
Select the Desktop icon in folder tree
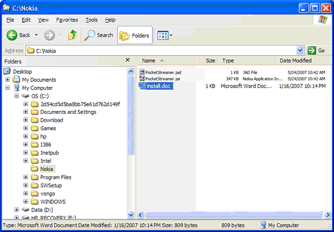point(7,71)
